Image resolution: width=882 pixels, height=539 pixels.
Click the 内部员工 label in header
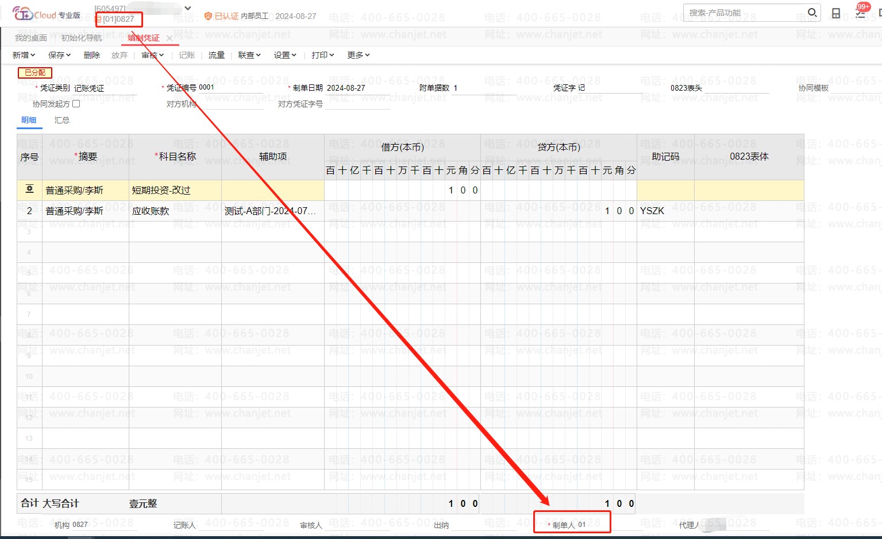[255, 16]
